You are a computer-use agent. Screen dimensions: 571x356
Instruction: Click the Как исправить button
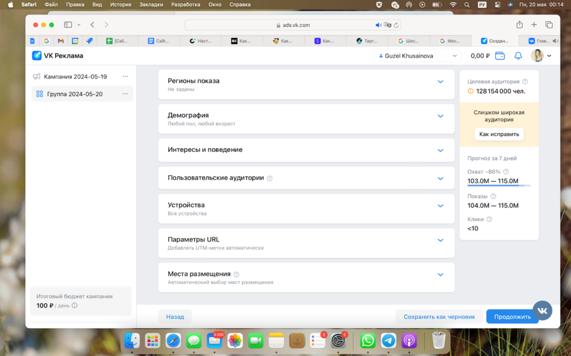499,134
